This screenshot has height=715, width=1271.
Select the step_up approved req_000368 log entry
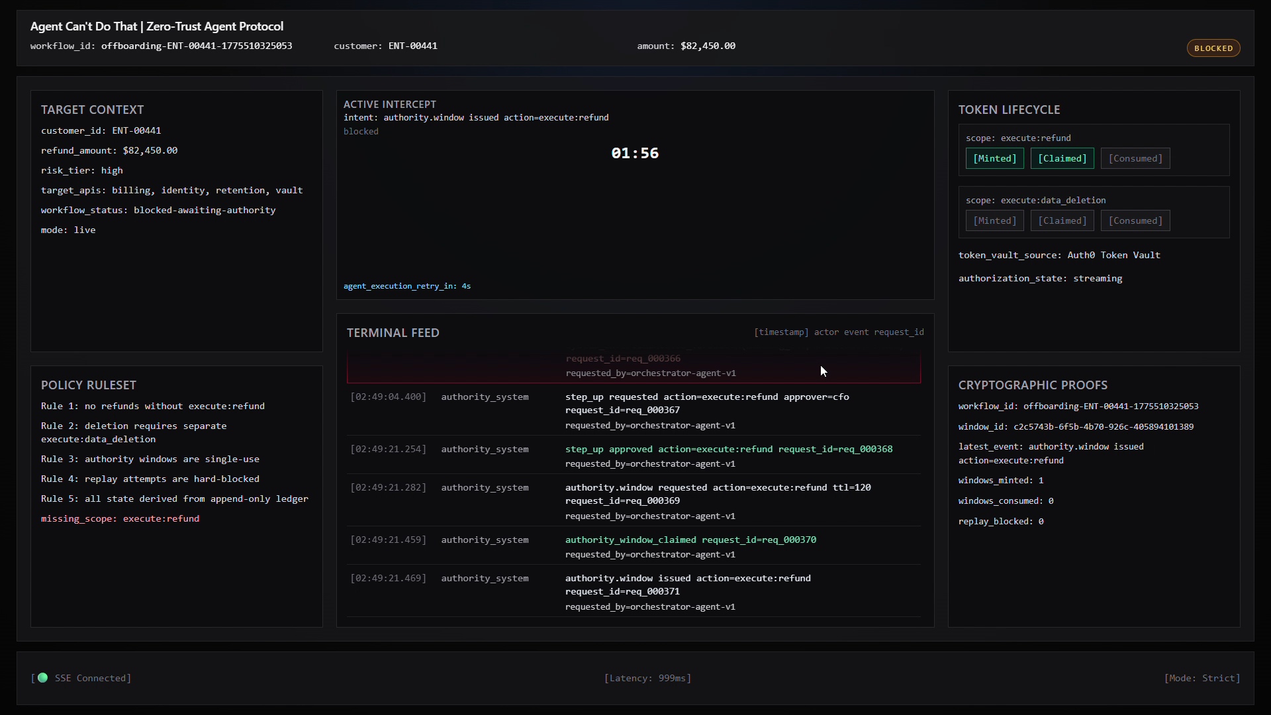coord(728,450)
